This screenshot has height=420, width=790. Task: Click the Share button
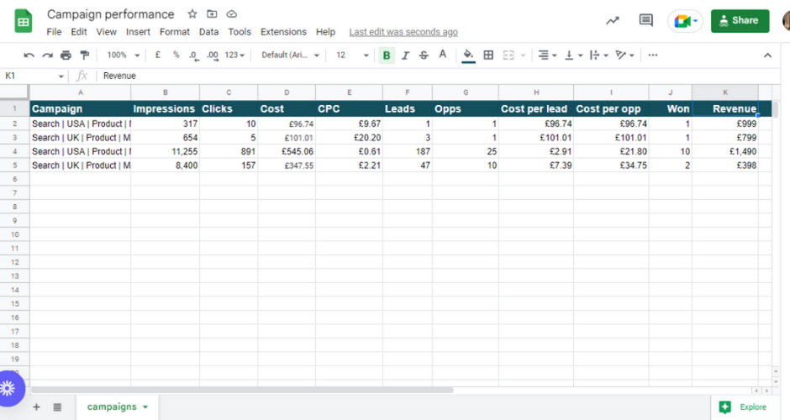pyautogui.click(x=740, y=21)
